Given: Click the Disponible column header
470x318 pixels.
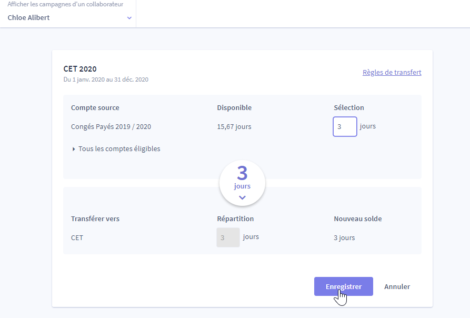Looking at the screenshot, I should 234,107.
